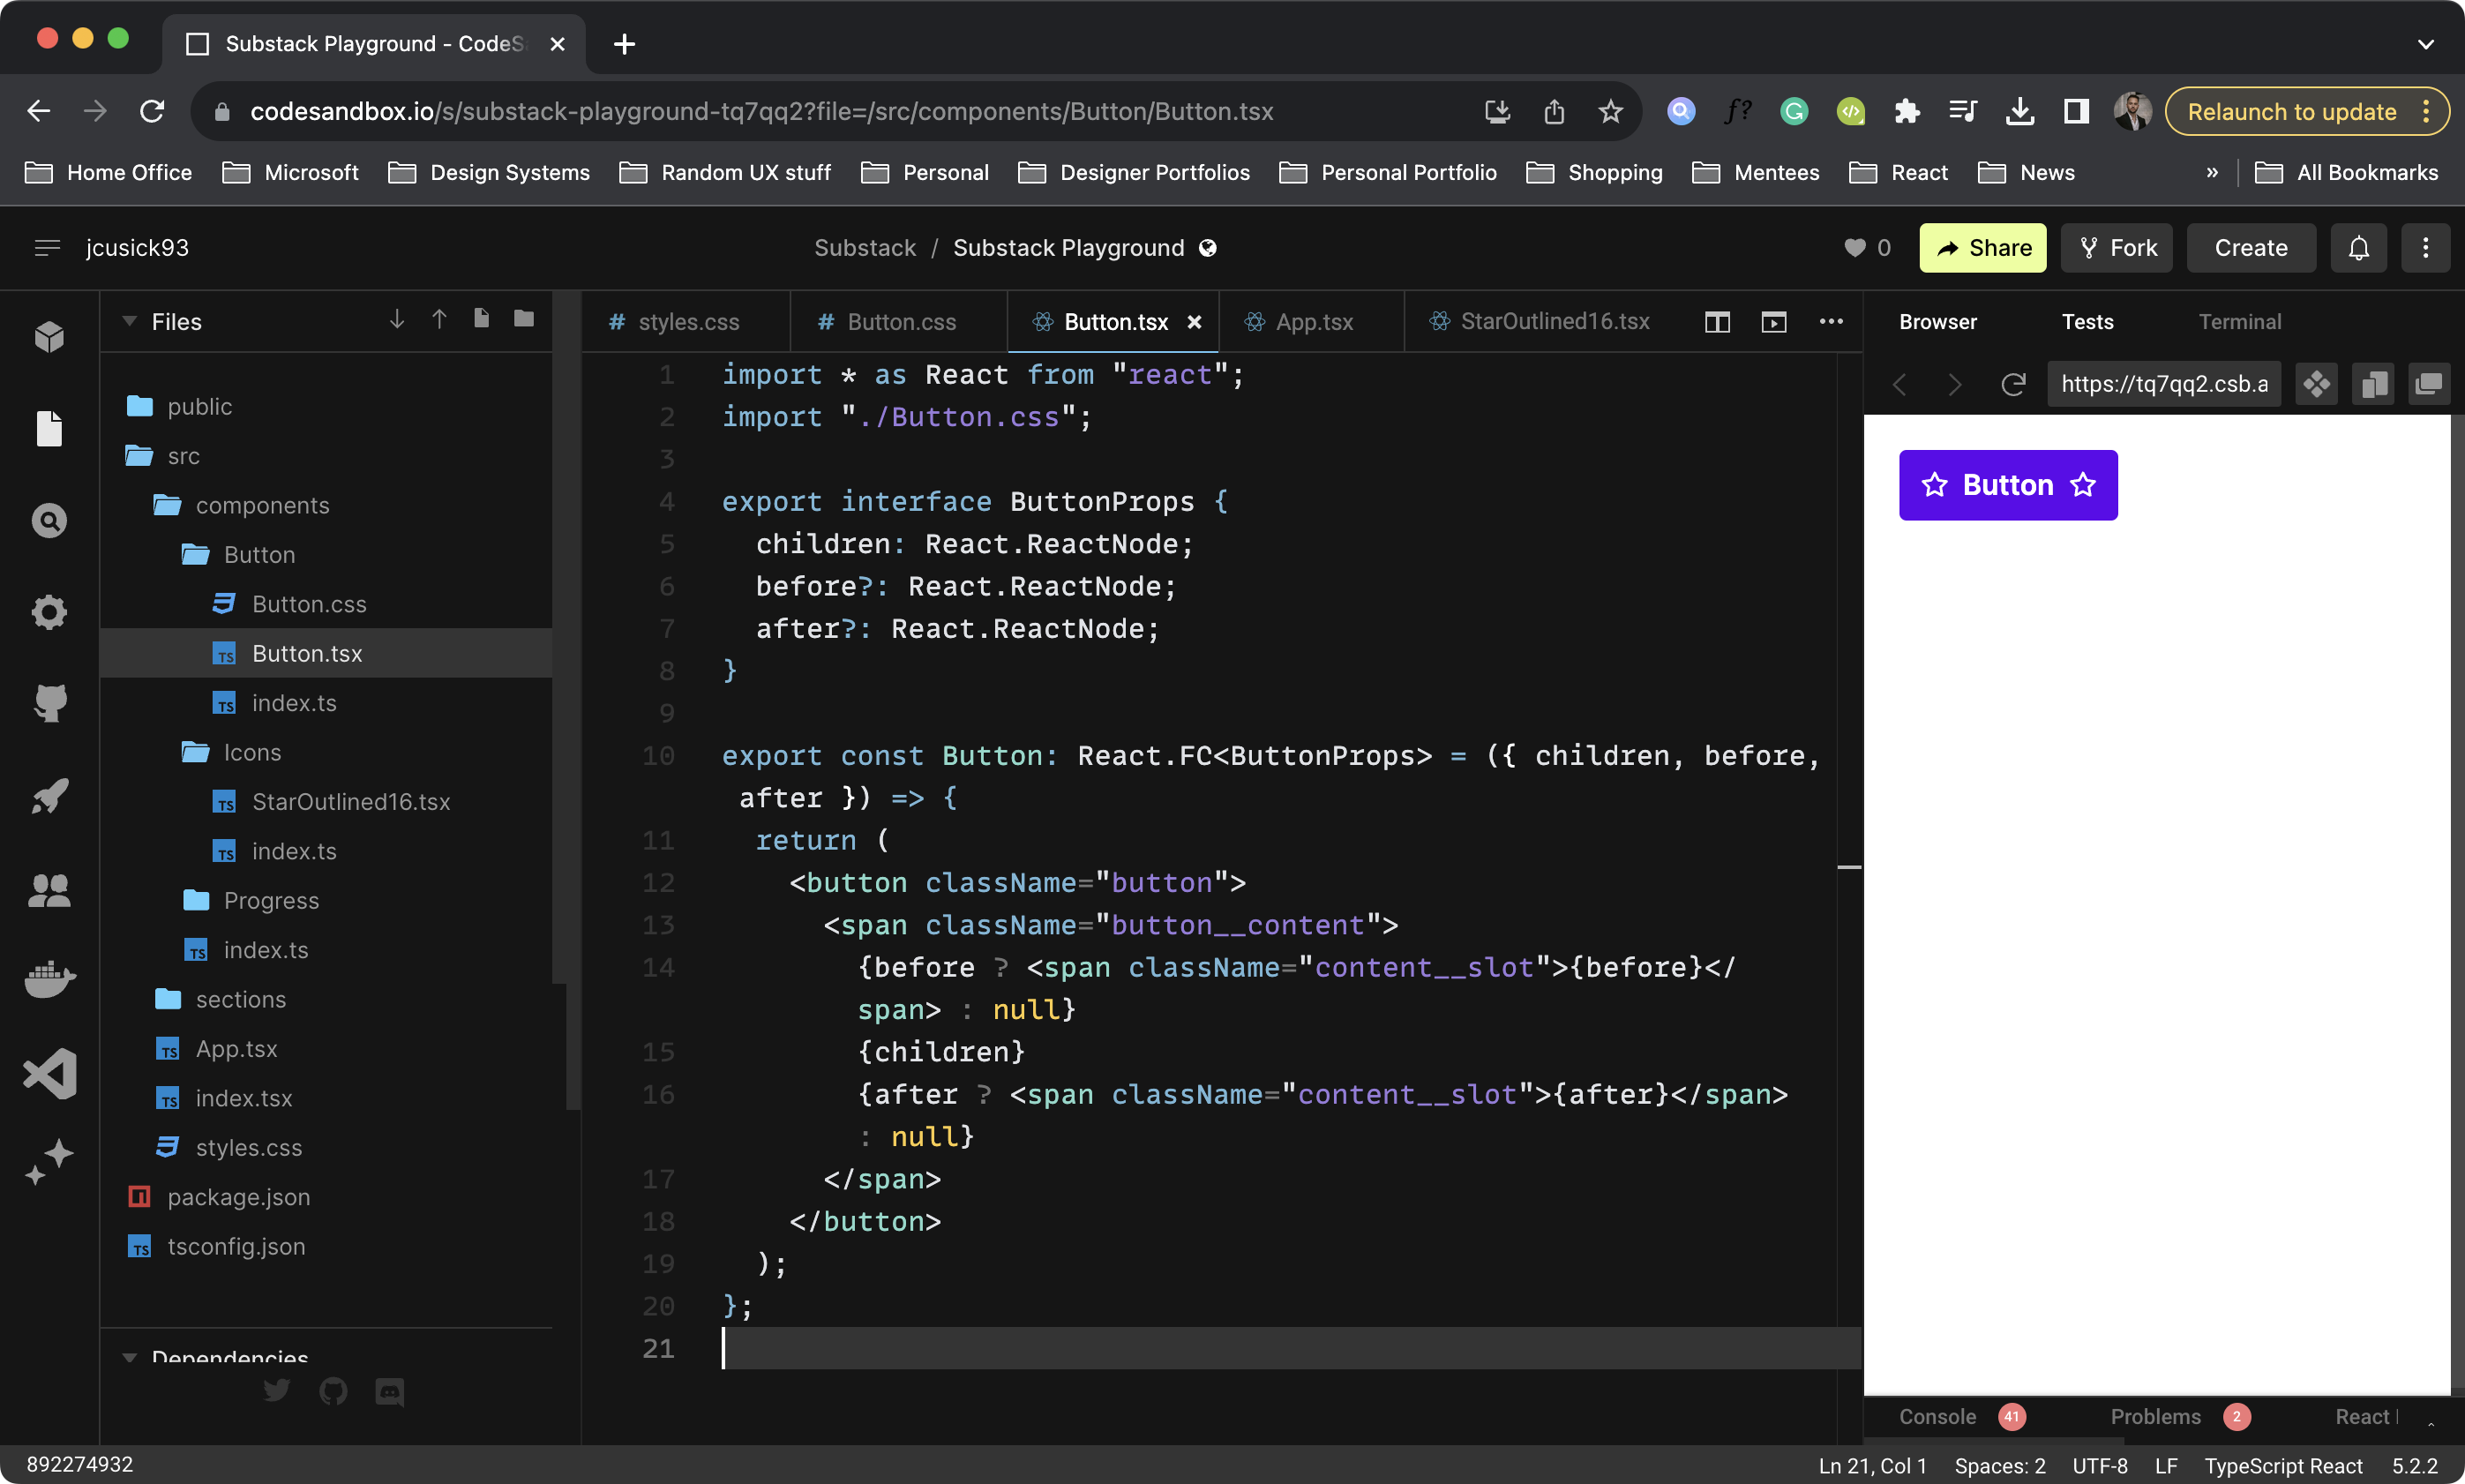Click the Fork button
This screenshot has height=1484, width=2465.
click(x=2117, y=248)
